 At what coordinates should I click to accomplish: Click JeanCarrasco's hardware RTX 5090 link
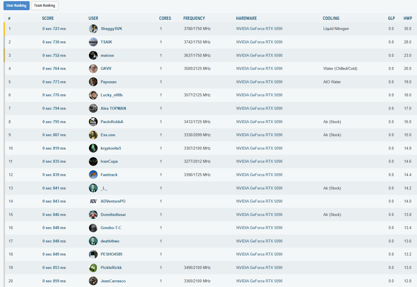pos(259,281)
